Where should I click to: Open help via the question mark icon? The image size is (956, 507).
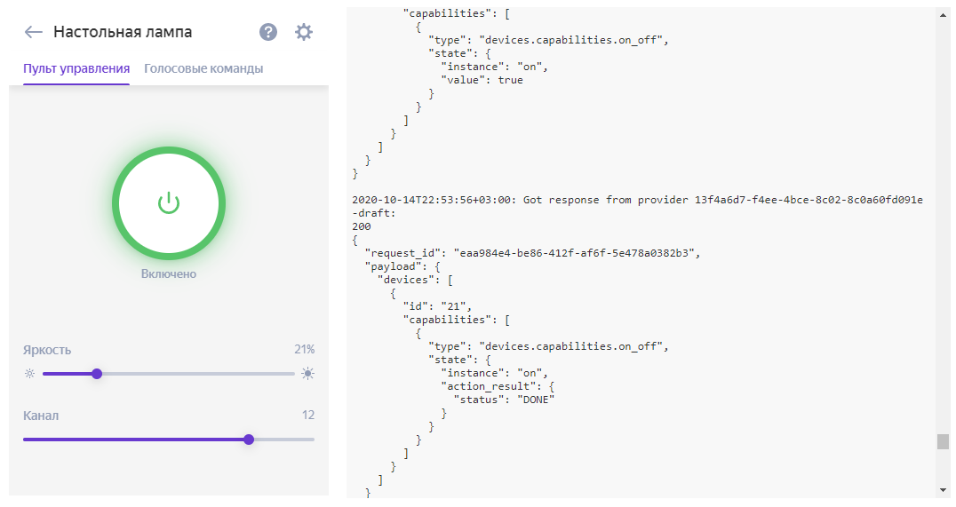click(x=268, y=33)
